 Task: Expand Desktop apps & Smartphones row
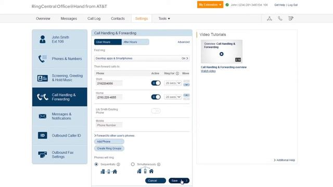coord(142,58)
